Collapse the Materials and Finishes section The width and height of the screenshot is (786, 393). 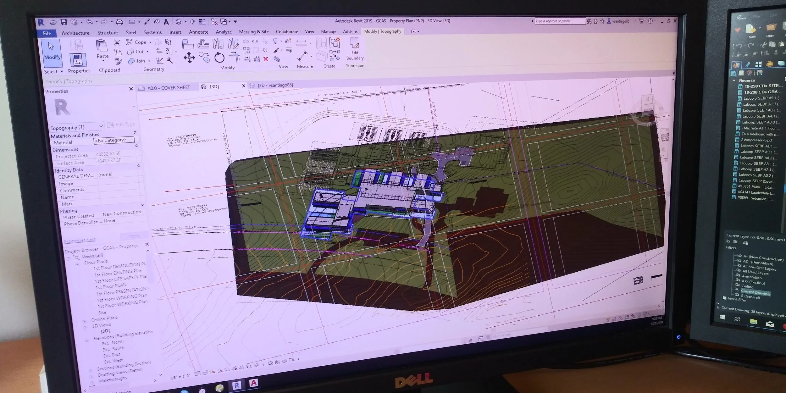coord(135,132)
